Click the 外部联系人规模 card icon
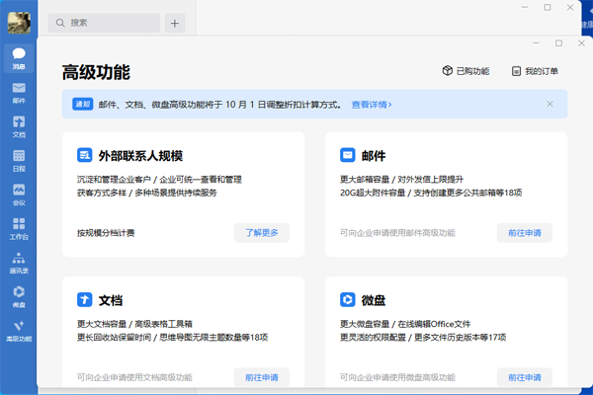This screenshot has width=593, height=395. pyautogui.click(x=85, y=155)
